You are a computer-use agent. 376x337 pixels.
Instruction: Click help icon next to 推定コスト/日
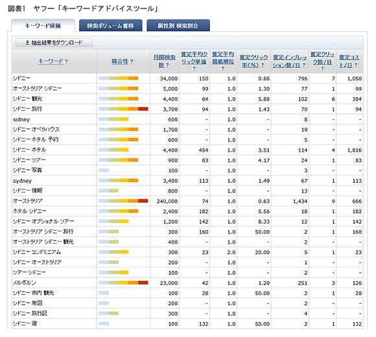[x=356, y=65]
